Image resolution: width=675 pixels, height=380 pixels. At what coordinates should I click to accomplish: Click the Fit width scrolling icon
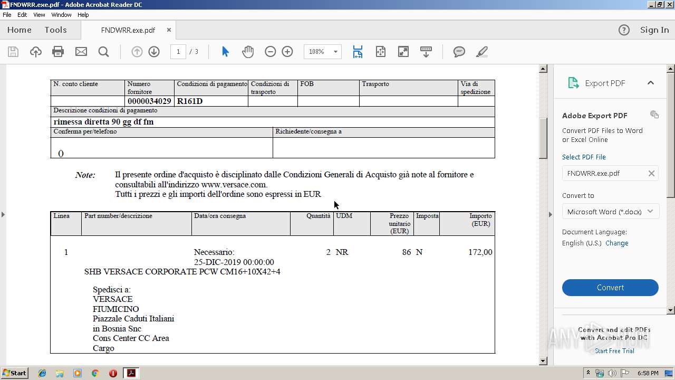(x=358, y=52)
